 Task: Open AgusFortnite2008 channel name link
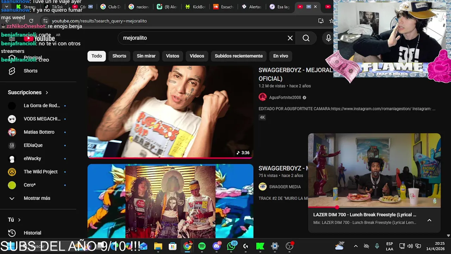[285, 97]
